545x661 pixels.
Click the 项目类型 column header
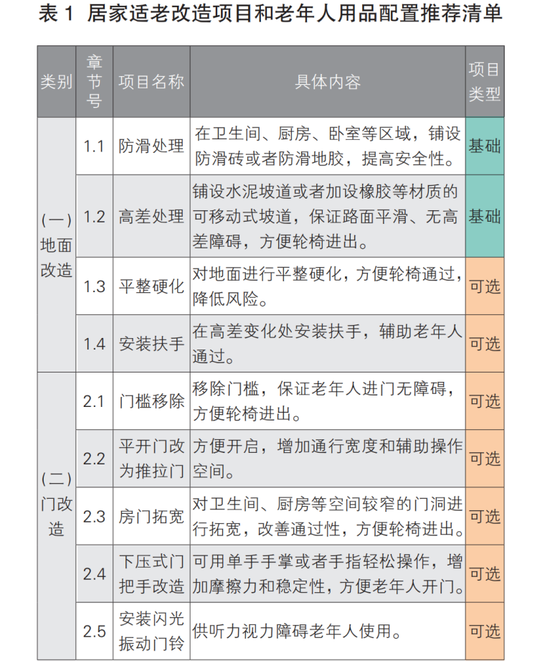[x=484, y=82]
